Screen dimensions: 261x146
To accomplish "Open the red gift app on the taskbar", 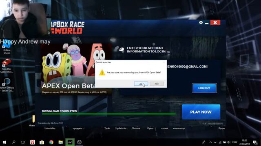I will 33,142.
